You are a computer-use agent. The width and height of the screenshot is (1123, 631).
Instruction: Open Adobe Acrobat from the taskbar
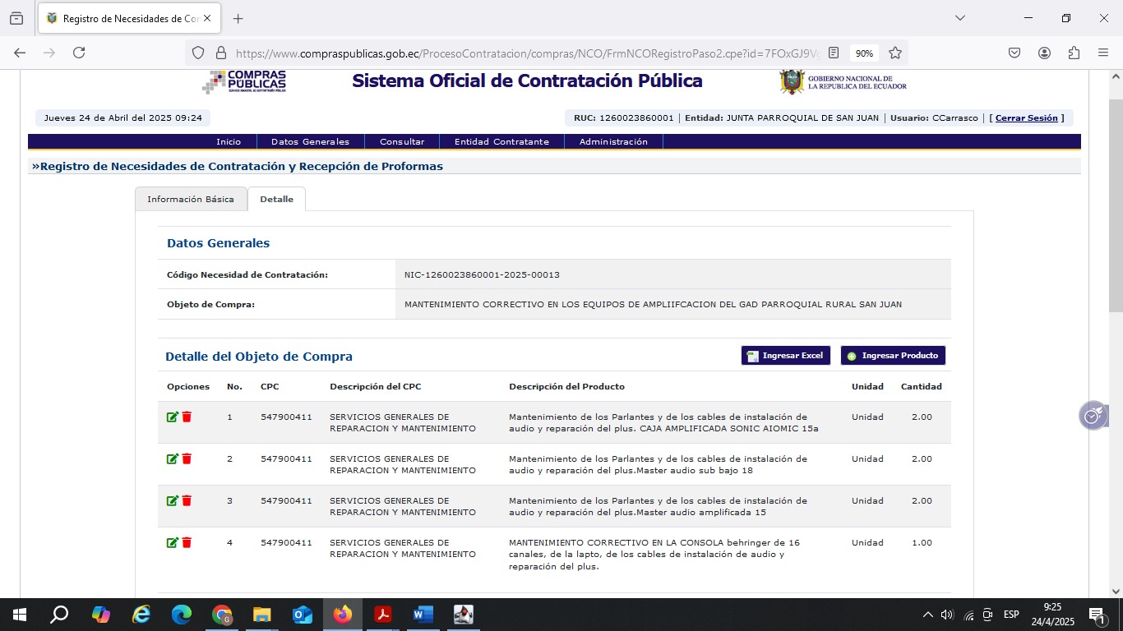[x=382, y=615]
